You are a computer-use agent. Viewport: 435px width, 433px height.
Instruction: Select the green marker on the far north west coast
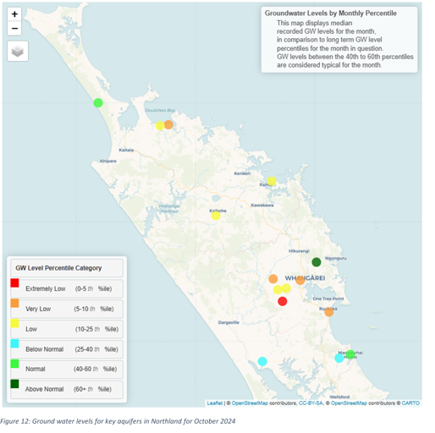coord(98,103)
